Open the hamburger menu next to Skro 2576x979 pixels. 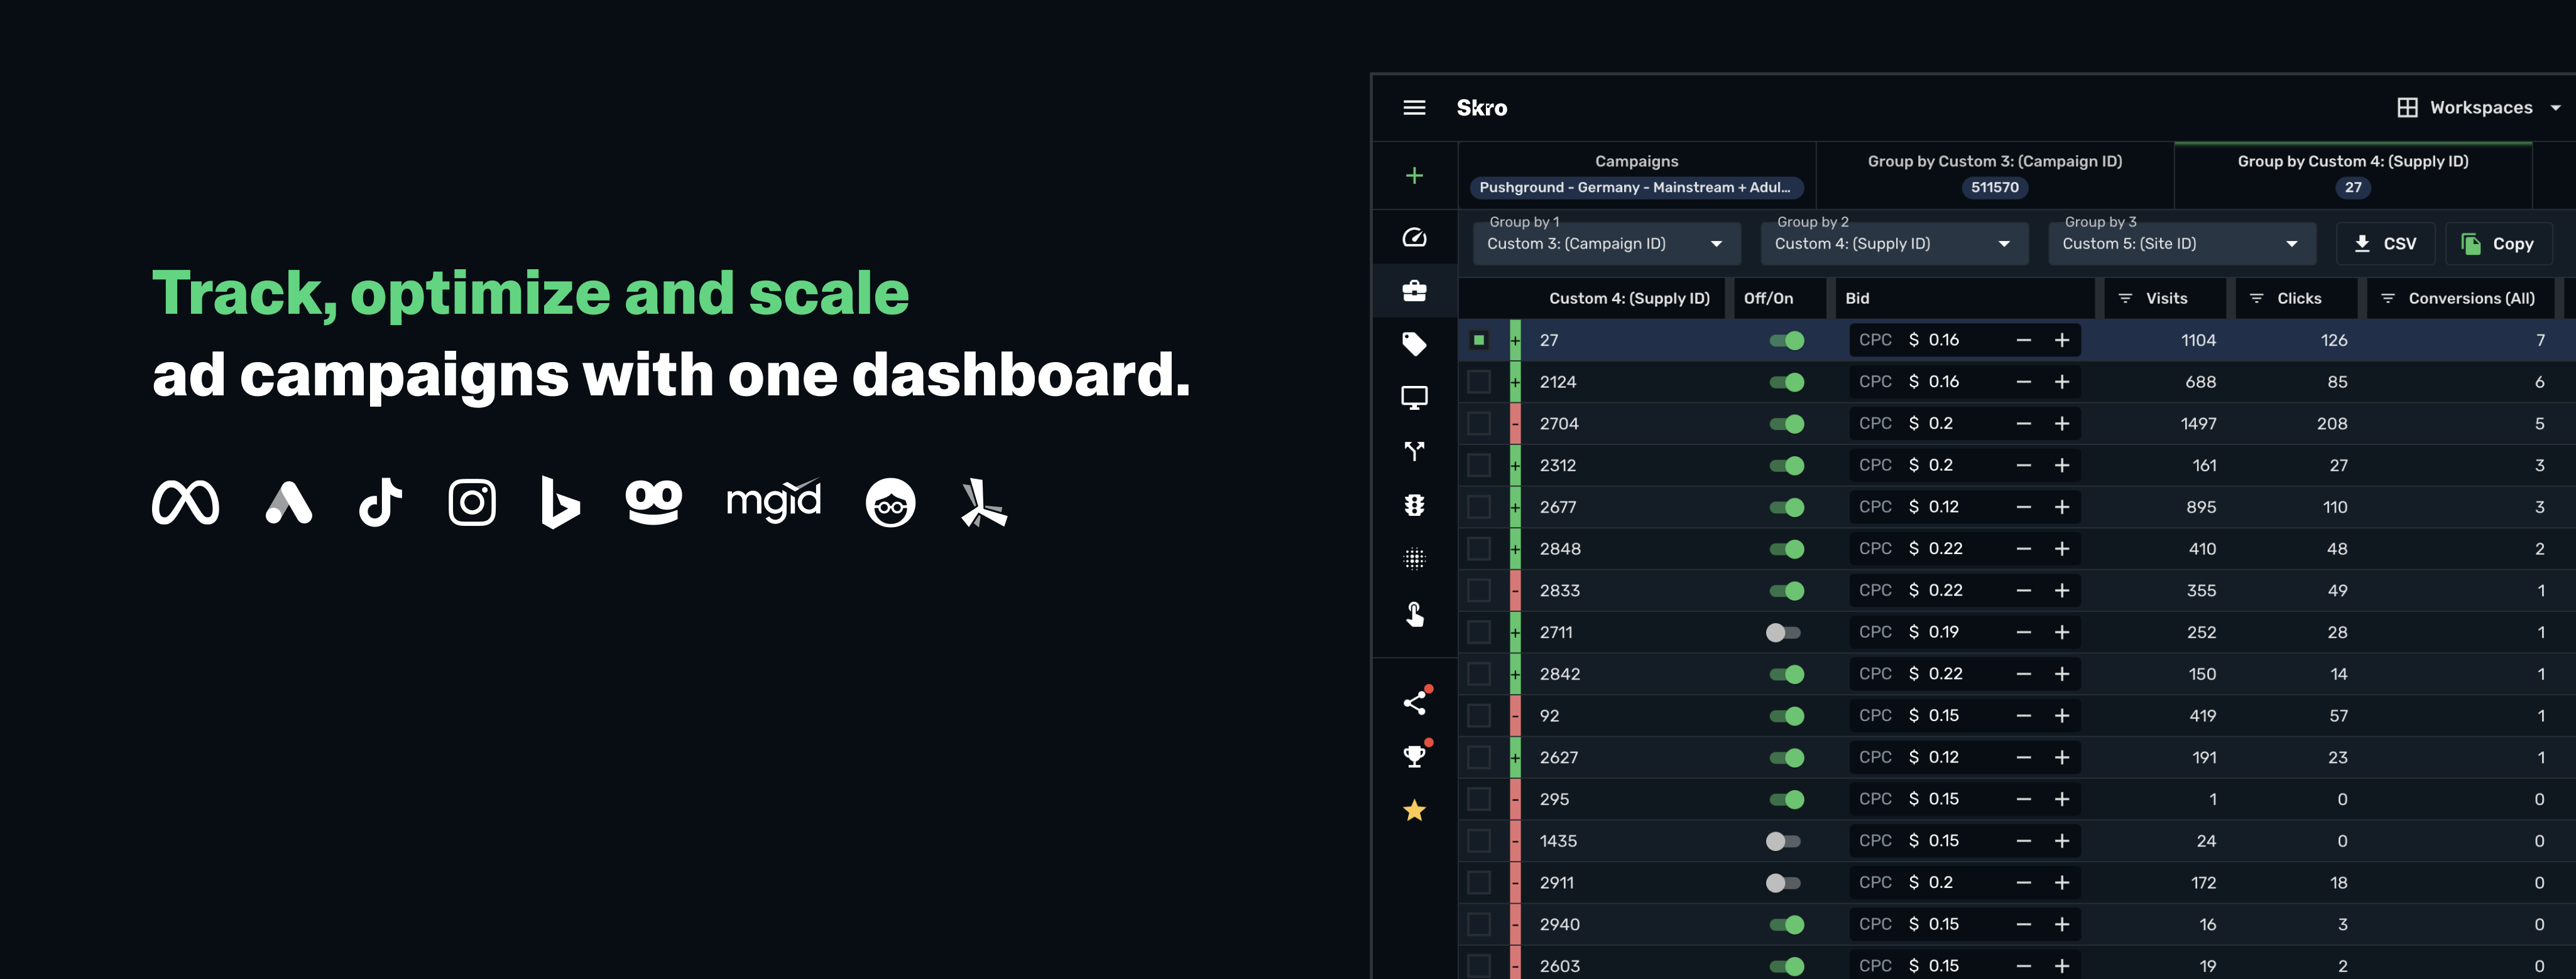[x=1414, y=108]
